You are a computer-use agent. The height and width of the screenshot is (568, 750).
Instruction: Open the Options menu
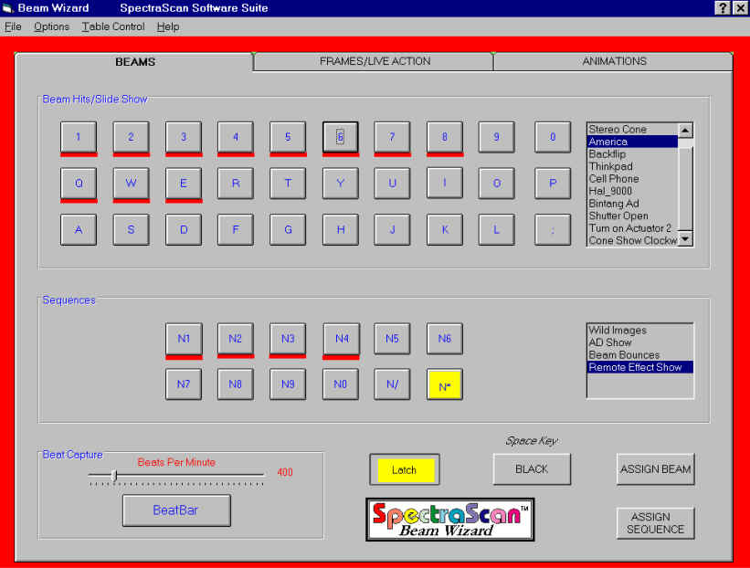(x=51, y=26)
